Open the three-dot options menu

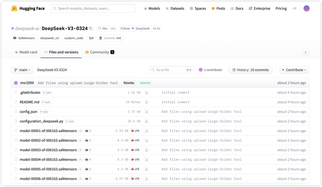tap(305, 52)
